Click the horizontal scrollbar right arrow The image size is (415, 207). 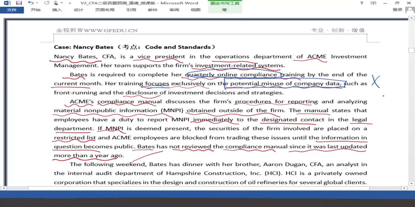404,188
